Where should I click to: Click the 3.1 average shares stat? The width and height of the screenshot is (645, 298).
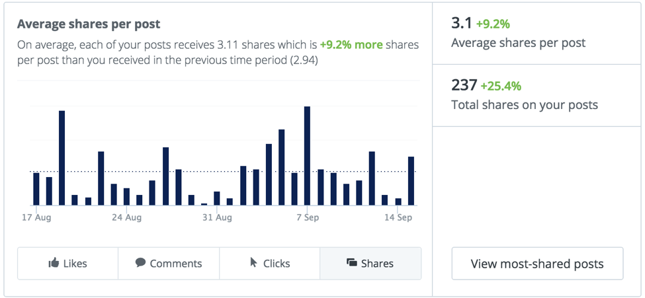coord(462,23)
